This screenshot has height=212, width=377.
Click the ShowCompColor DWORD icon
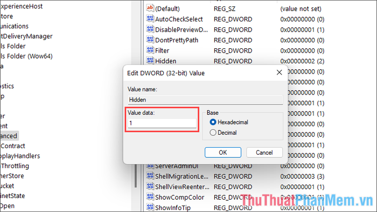point(150,197)
